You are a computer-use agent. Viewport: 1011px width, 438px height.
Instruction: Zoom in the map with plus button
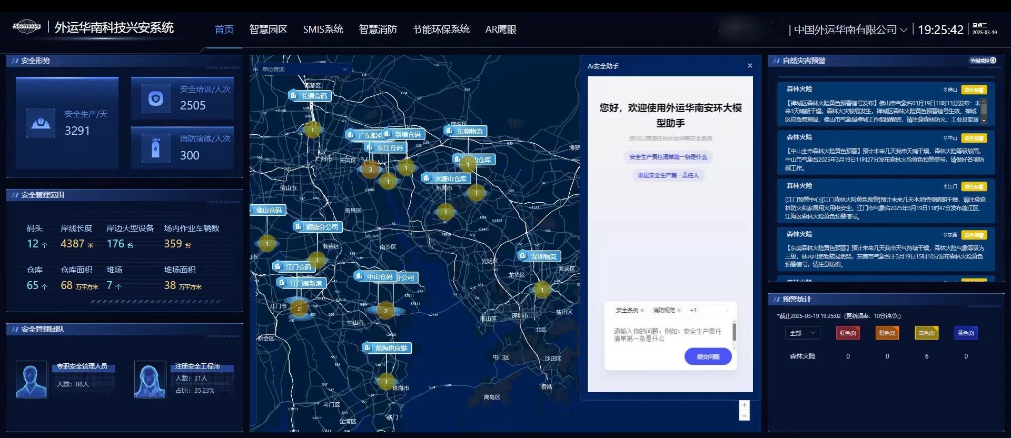744,405
